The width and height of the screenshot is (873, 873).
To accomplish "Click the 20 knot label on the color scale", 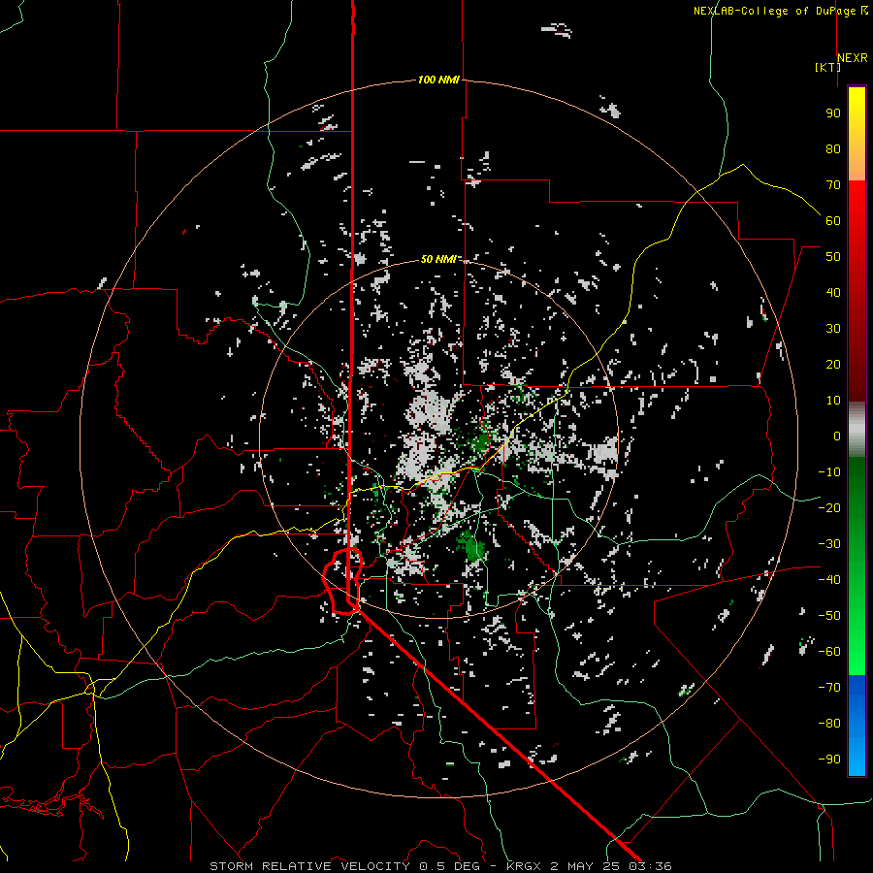I will [x=833, y=365].
